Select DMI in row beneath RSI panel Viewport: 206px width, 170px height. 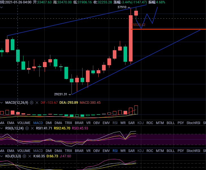[x=49, y=151]
